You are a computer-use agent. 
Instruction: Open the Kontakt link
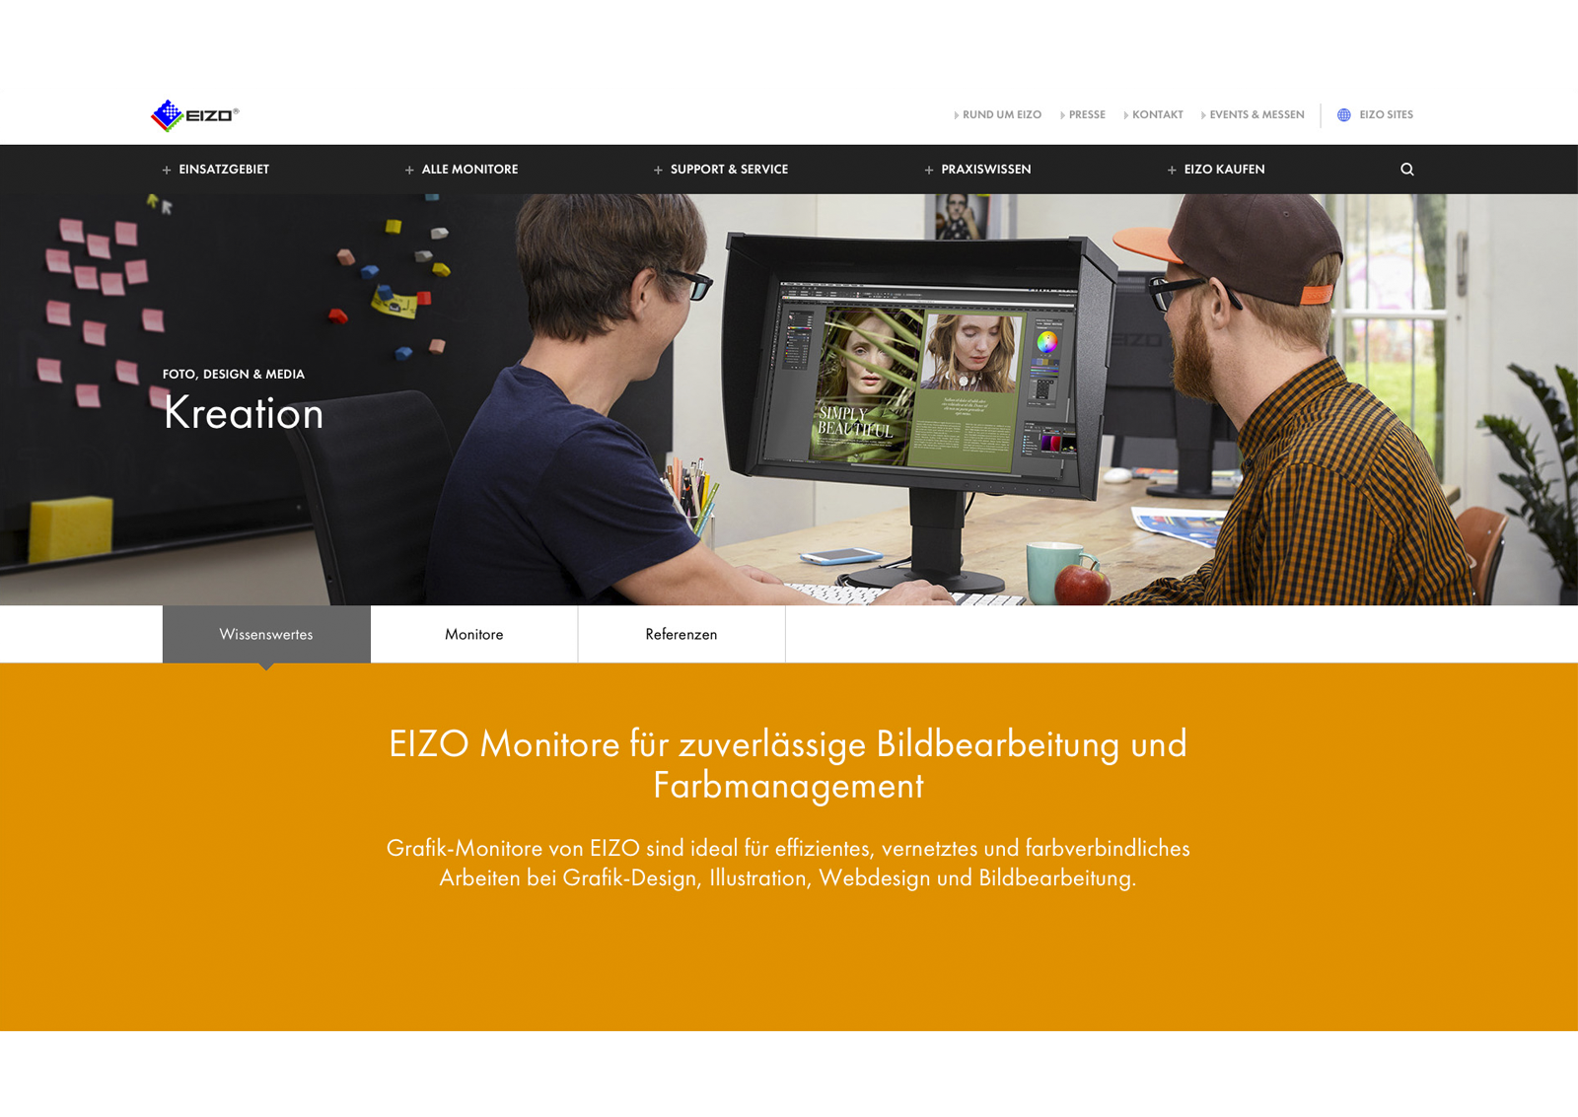coord(1157,115)
